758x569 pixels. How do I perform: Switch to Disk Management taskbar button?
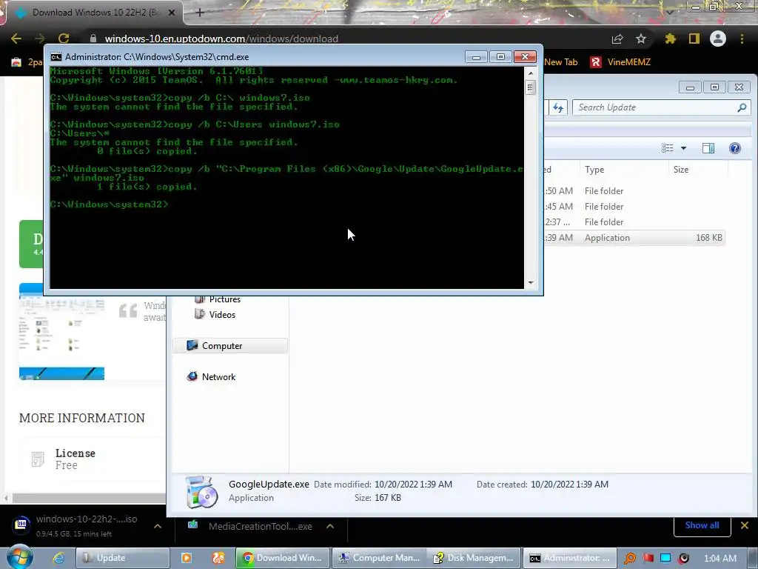click(474, 558)
